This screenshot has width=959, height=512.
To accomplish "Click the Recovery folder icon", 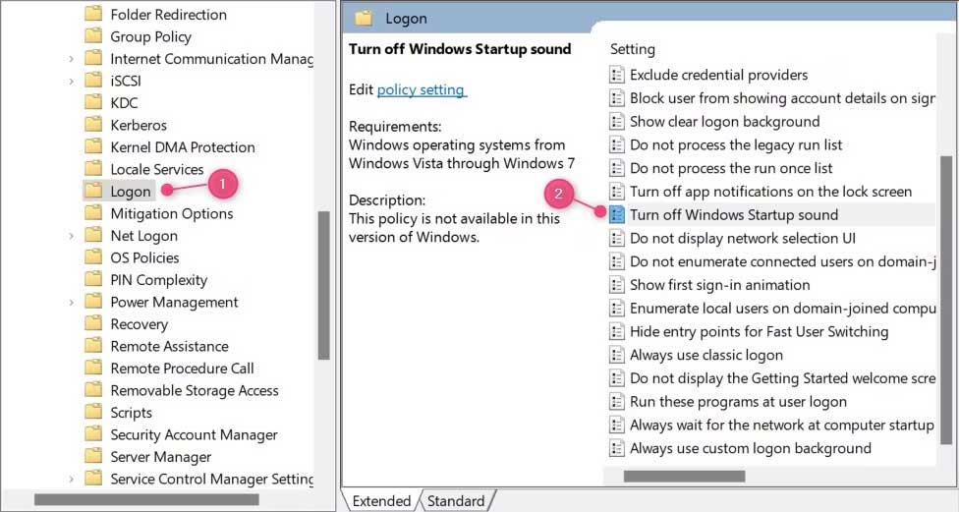I will pos(93,324).
